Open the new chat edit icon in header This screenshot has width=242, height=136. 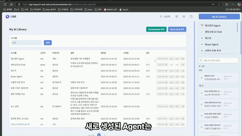[x=177, y=17]
